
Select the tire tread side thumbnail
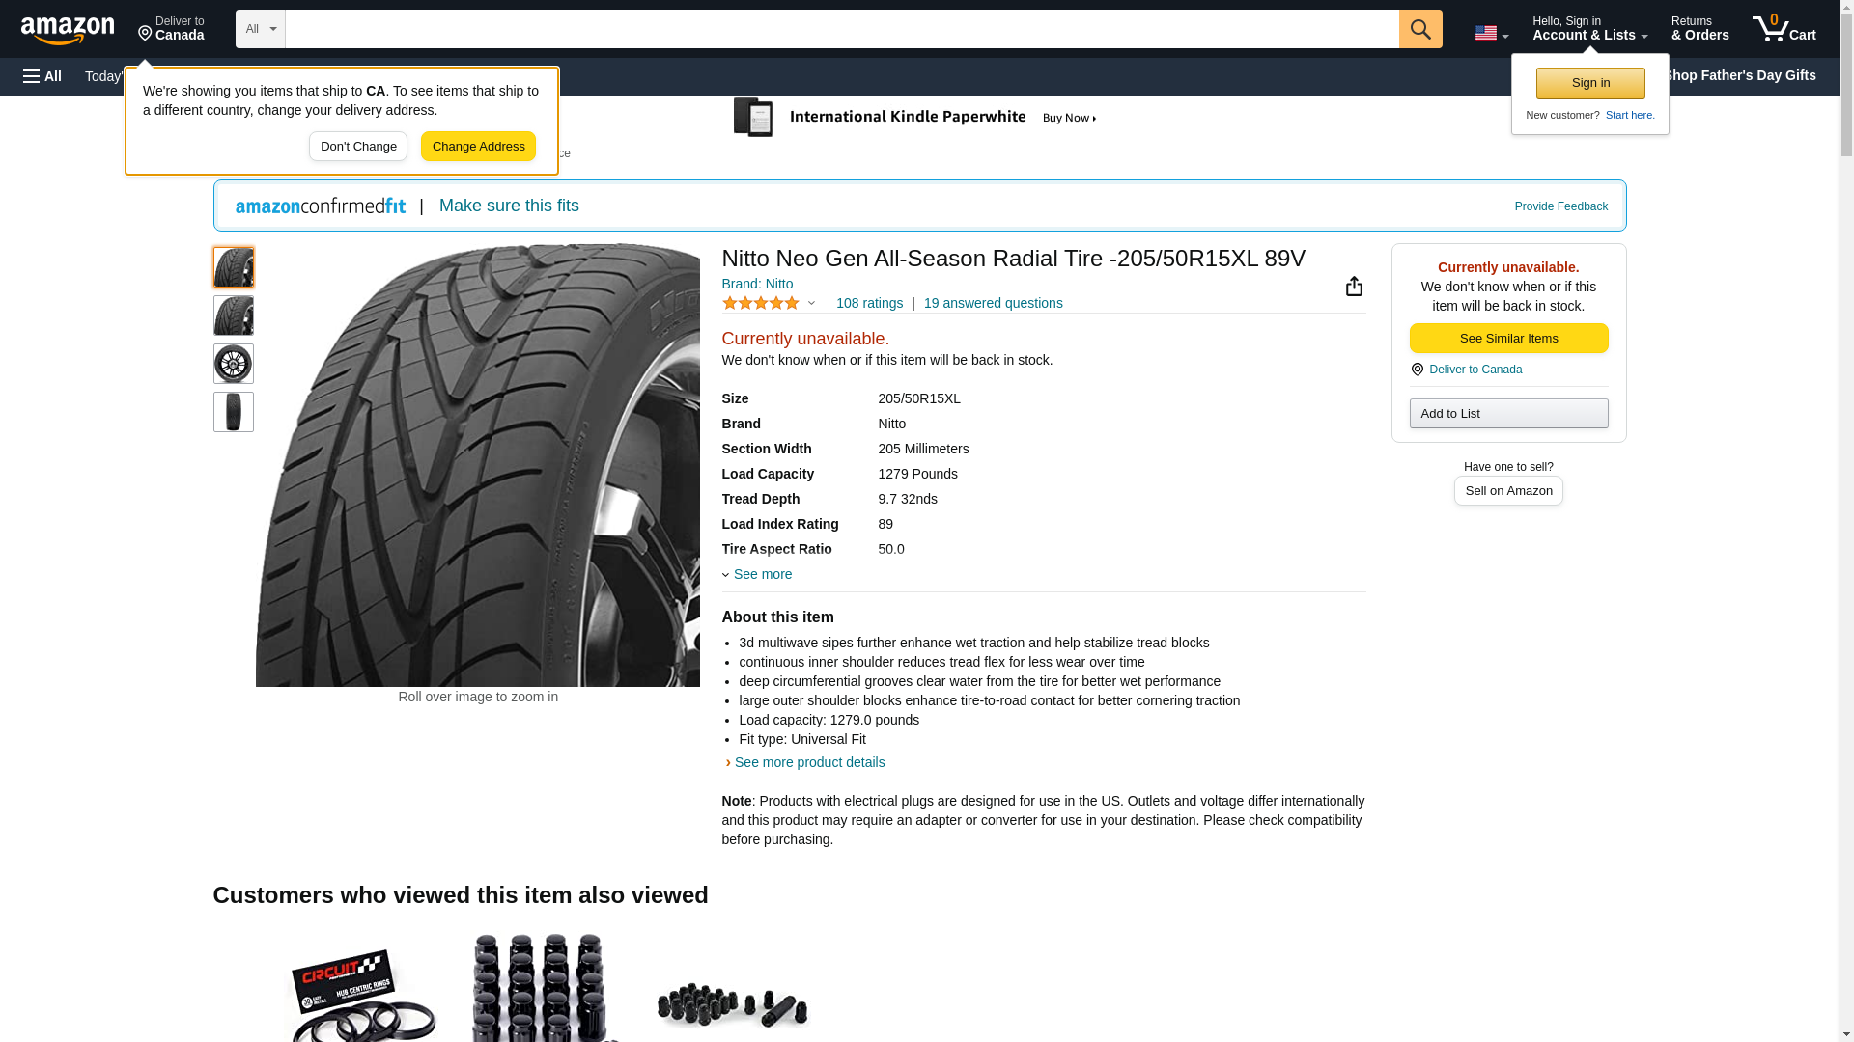coord(233,412)
